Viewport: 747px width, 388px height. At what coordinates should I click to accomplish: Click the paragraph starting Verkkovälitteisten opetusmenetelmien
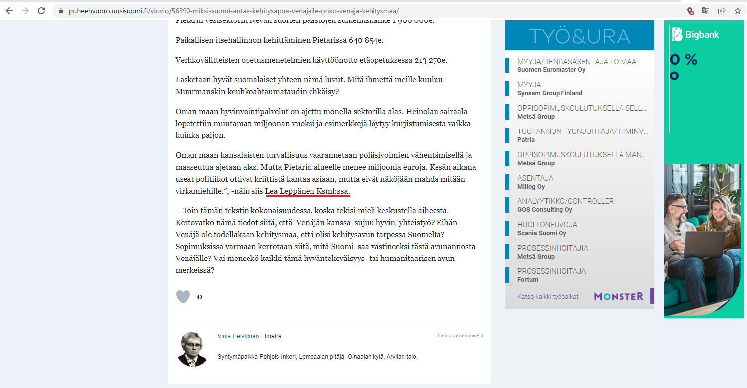(x=311, y=60)
